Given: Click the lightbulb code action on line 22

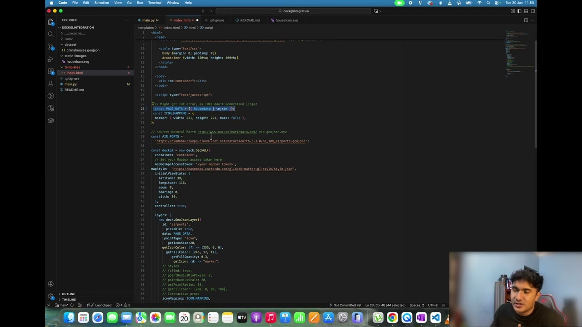Looking at the screenshot, I should coord(153,104).
